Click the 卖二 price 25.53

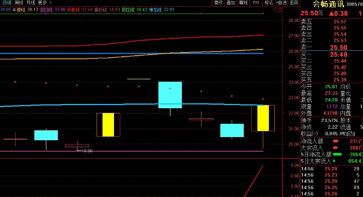pyautogui.click(x=340, y=40)
